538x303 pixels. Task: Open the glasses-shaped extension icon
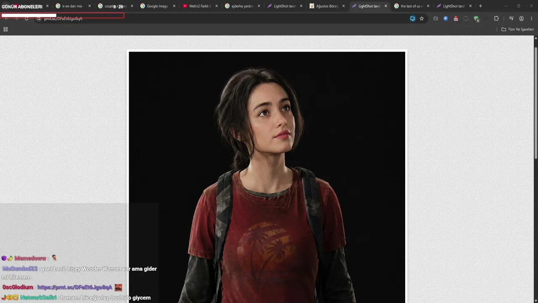click(x=435, y=19)
